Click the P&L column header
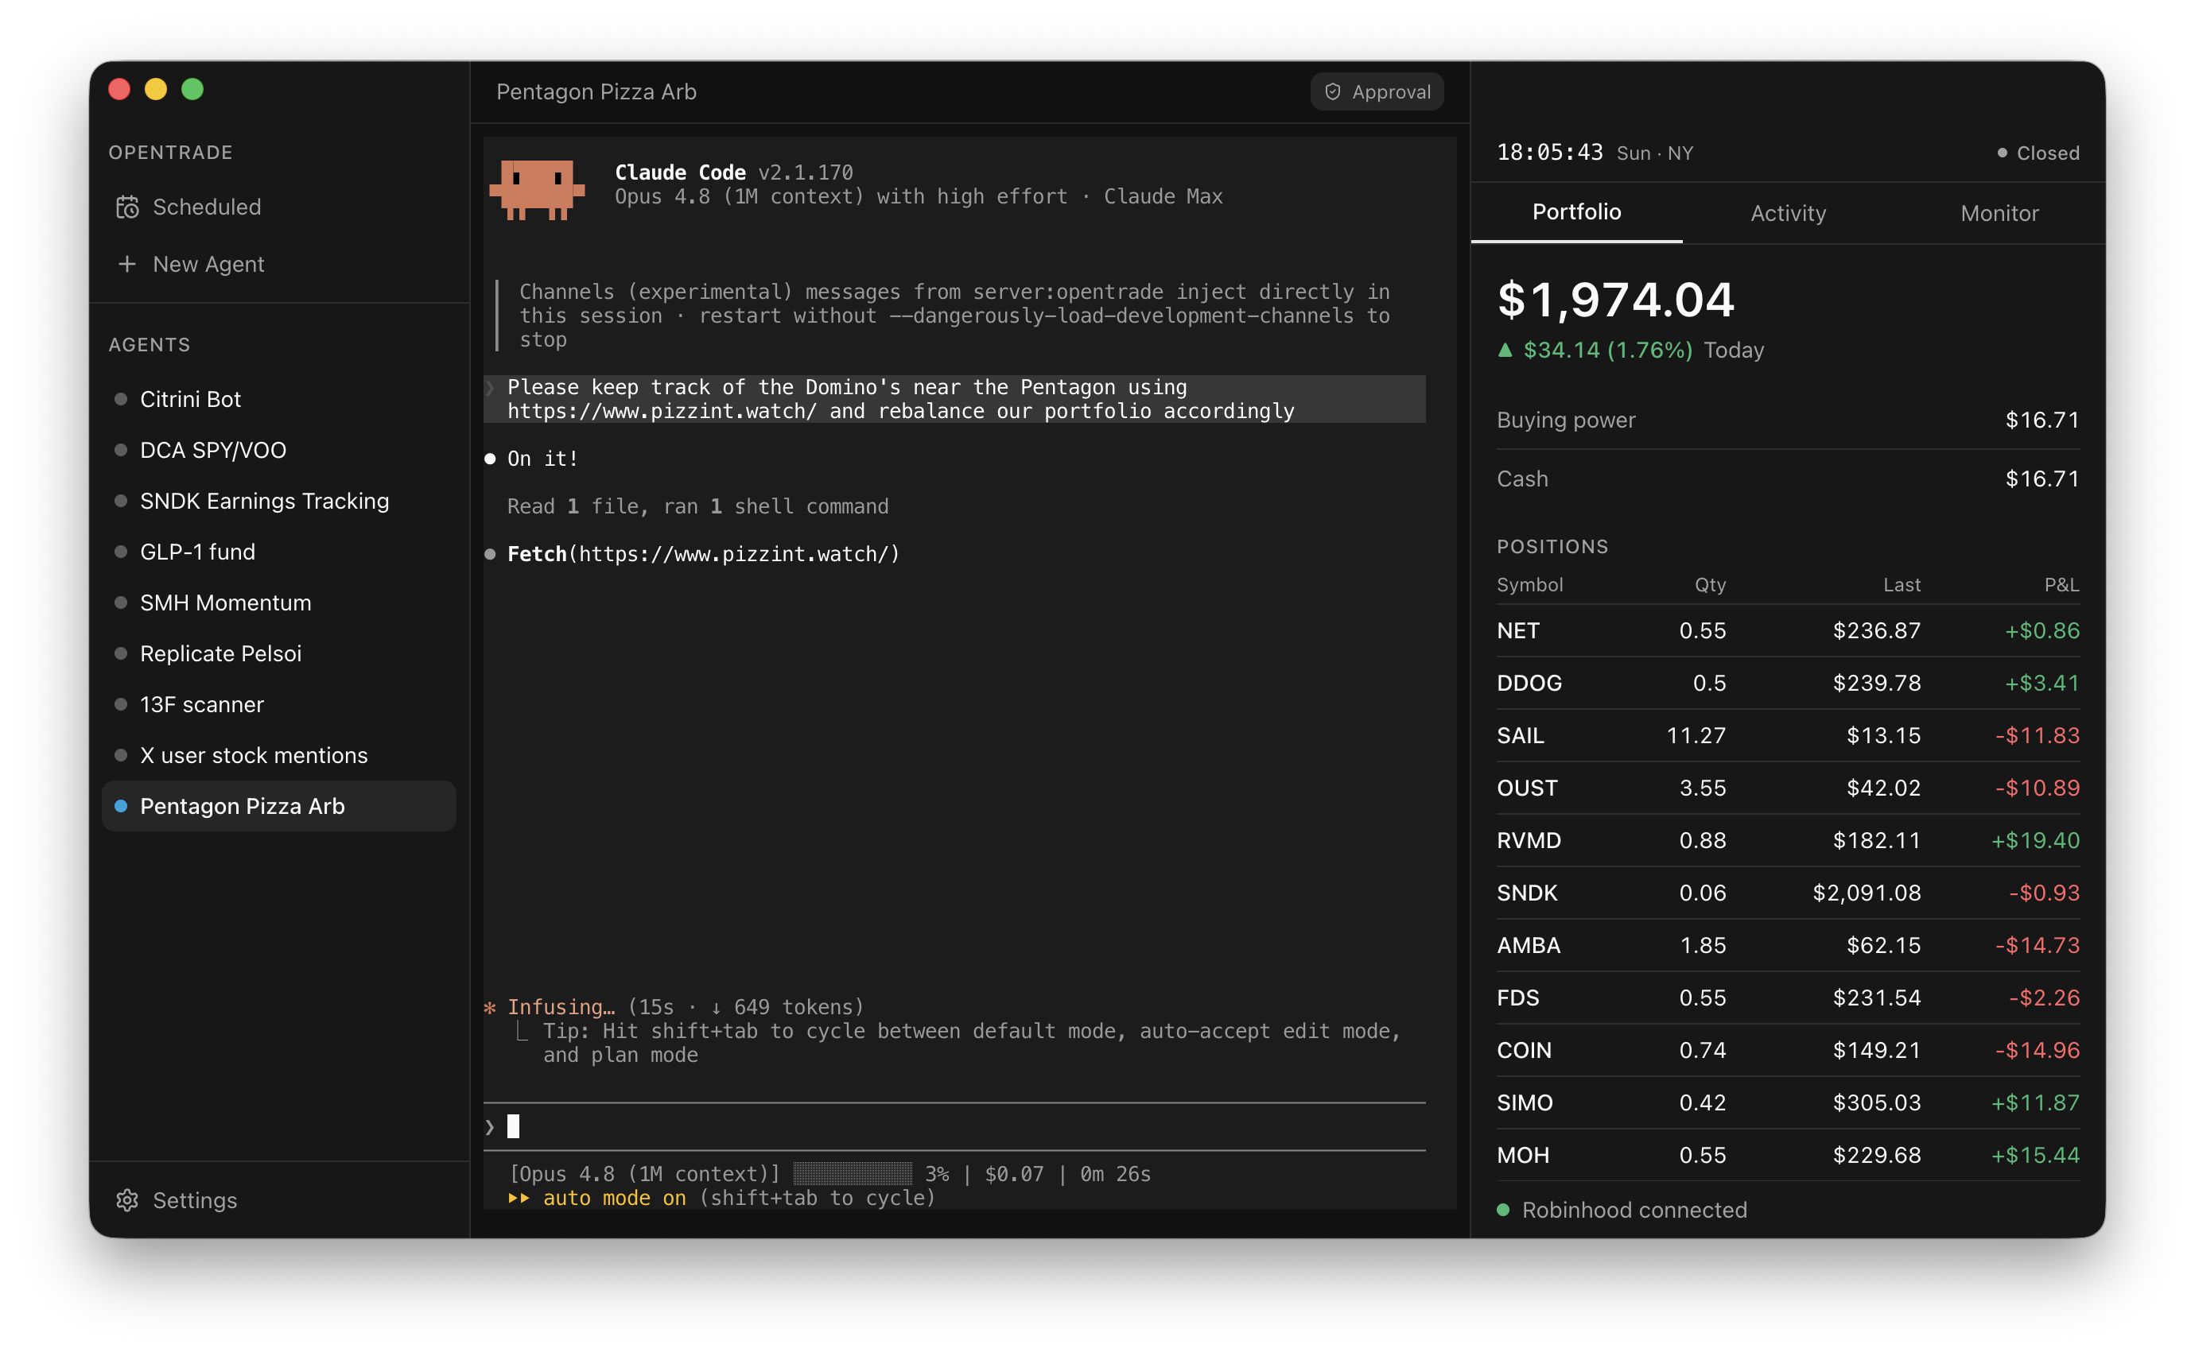Screen dimensions: 2195x1356 click(x=2061, y=585)
